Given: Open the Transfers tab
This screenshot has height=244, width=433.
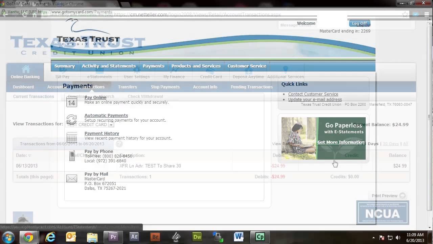Looking at the screenshot, I should pyautogui.click(x=128, y=87).
